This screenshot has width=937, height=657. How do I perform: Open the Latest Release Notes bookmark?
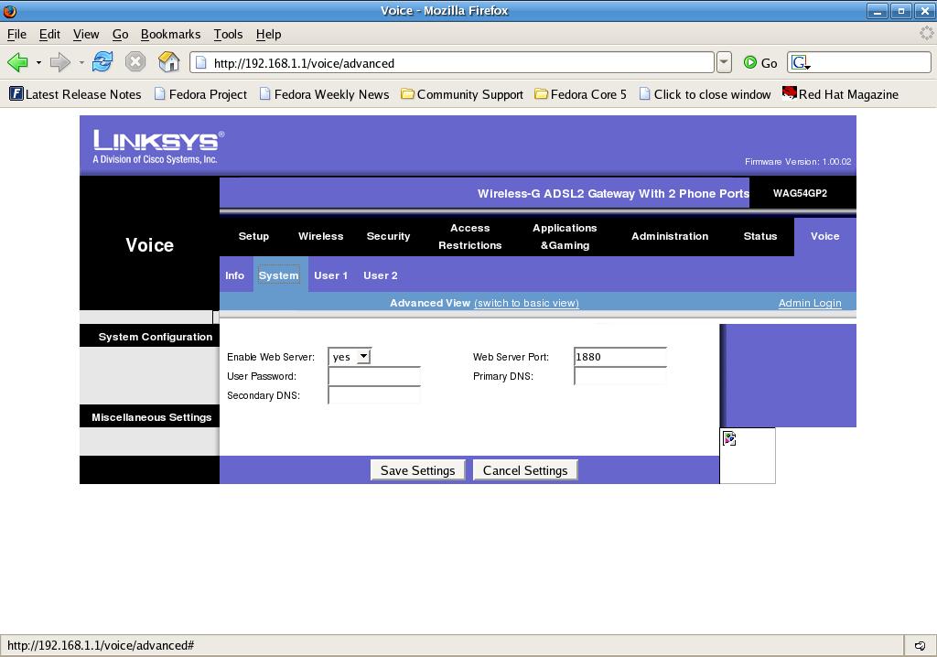click(x=75, y=94)
